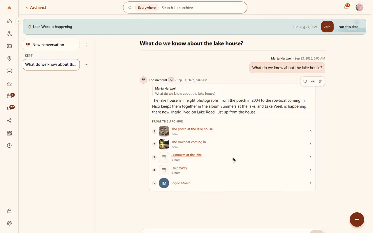This screenshot has width=373, height=233.
Task: Open the Everywhere search scope selector
Action: click(x=147, y=8)
